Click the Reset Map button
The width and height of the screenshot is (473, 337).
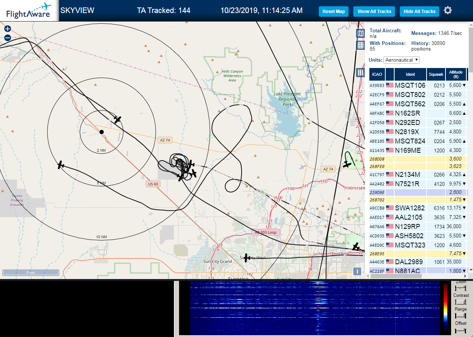(x=334, y=12)
